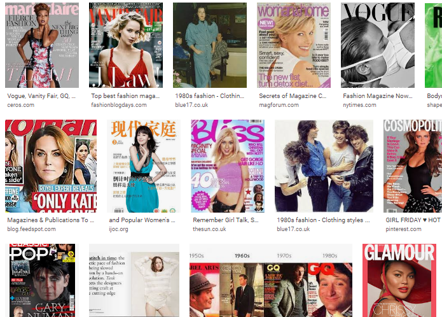This screenshot has height=317, width=442.
Task: Visit the blog.feedspot.com source link
Action: pos(31,229)
